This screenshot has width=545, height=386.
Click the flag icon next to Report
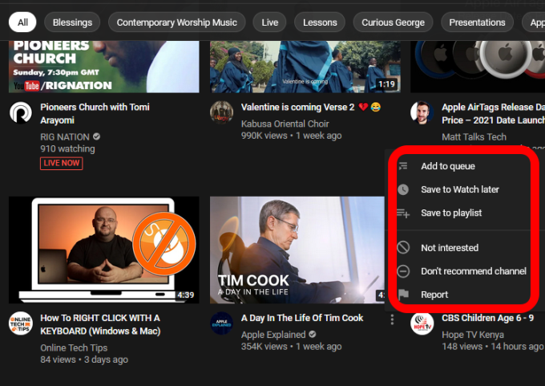pos(404,295)
